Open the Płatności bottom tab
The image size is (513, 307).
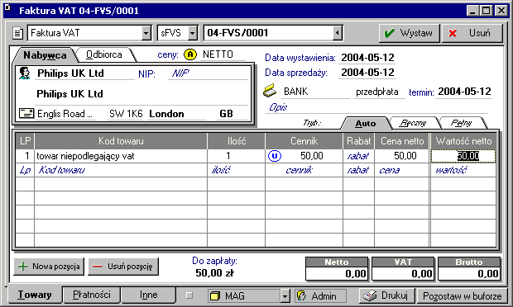click(x=92, y=295)
